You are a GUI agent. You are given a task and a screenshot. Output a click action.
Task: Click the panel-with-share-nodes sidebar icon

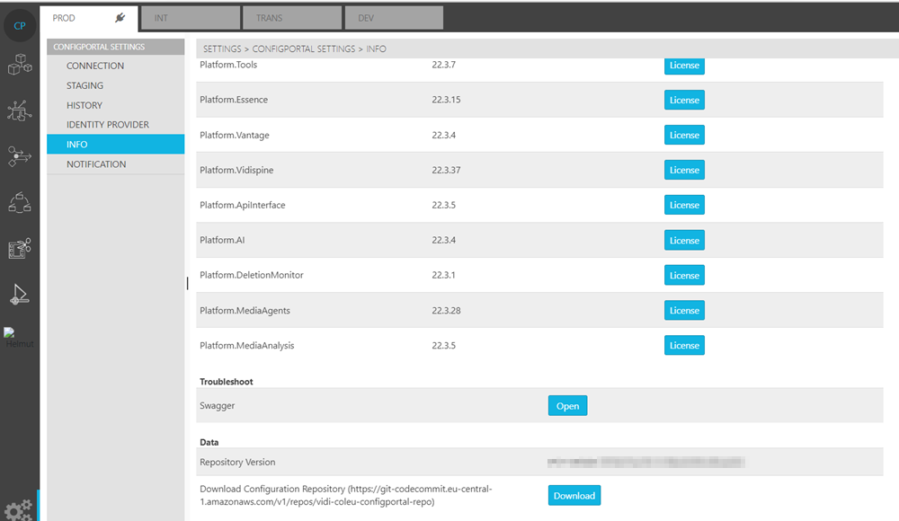click(x=19, y=249)
